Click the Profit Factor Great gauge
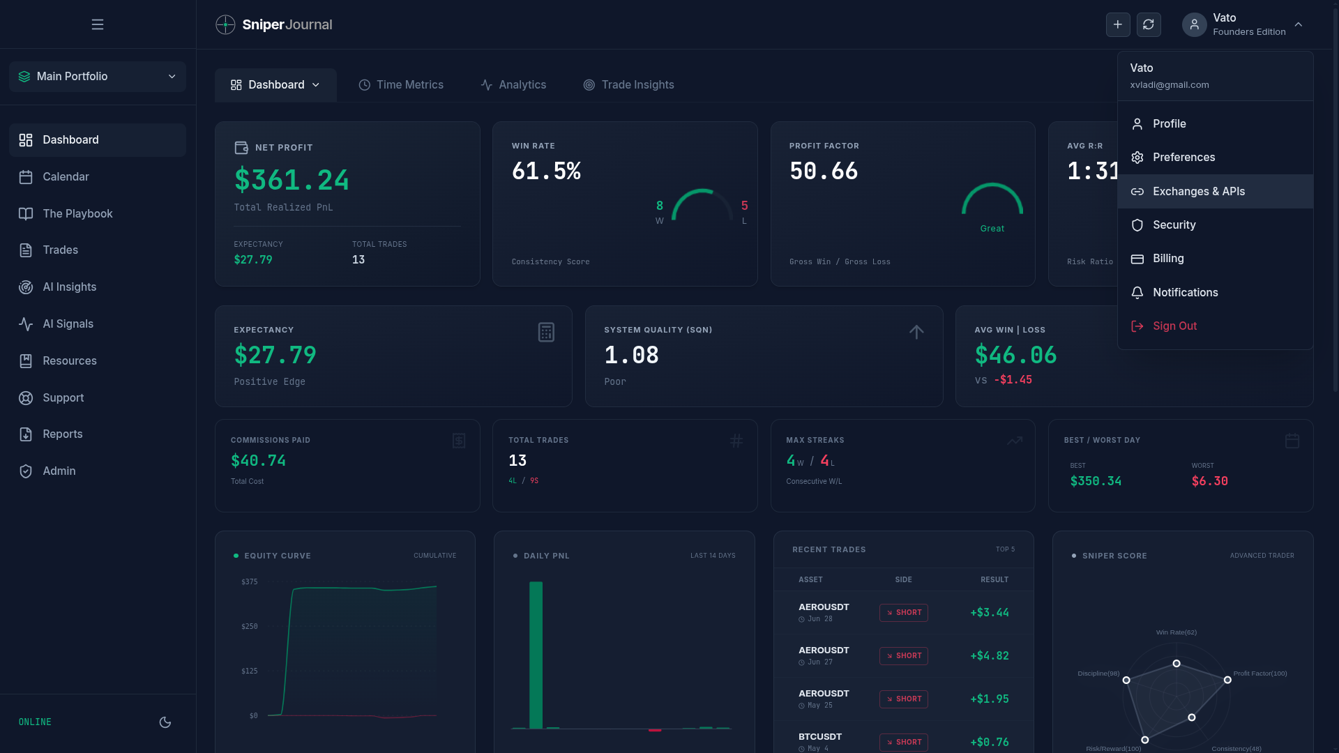The width and height of the screenshot is (1339, 753). (992, 199)
